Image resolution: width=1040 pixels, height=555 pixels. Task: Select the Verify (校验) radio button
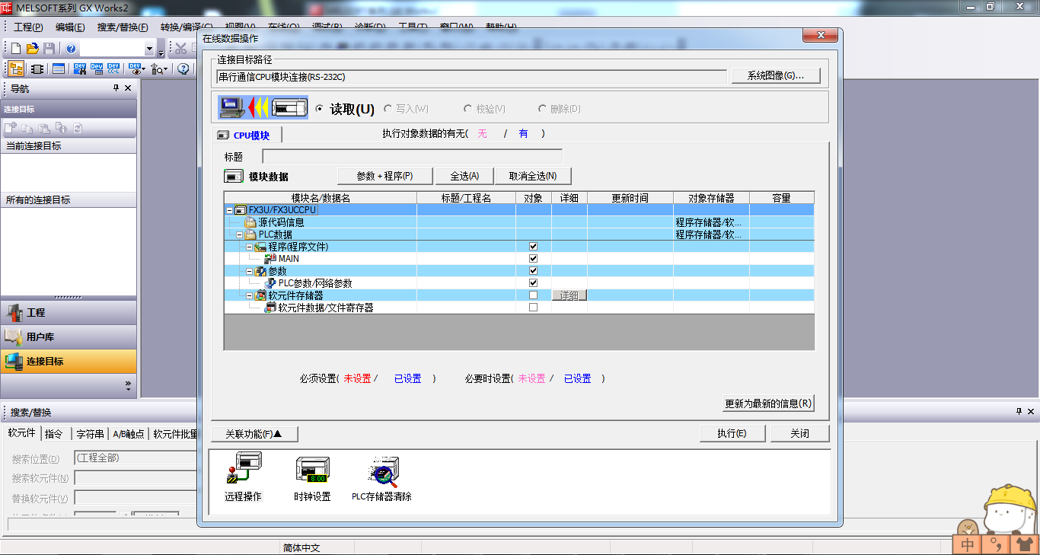[x=467, y=109]
